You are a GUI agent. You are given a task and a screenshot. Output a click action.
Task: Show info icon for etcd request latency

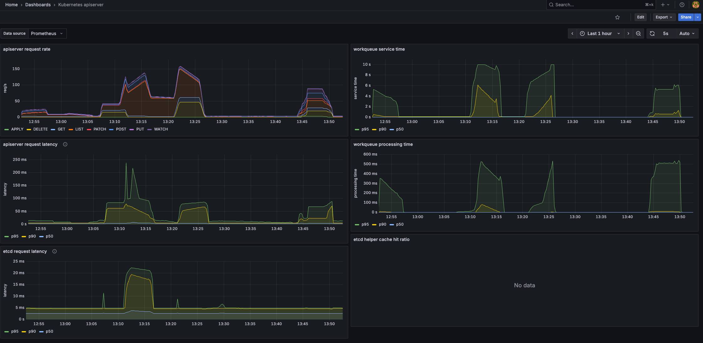pyautogui.click(x=55, y=251)
